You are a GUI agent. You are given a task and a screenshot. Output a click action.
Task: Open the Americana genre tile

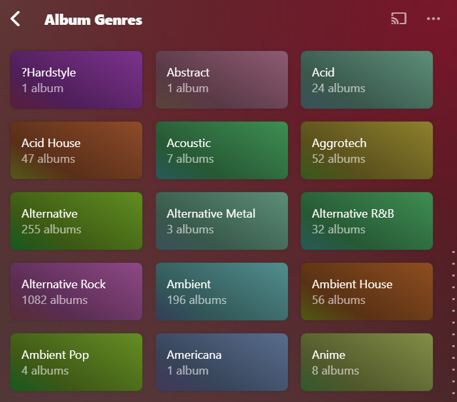(221, 362)
